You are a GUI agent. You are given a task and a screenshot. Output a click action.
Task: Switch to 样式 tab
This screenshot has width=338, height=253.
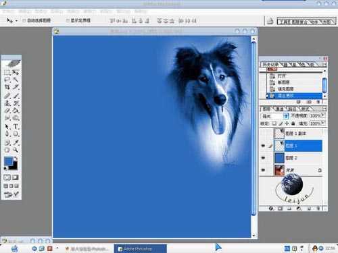point(305,109)
